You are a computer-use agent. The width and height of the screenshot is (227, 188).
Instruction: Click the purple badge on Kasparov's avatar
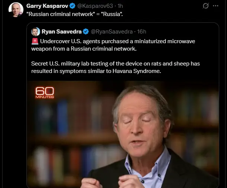coord(20,13)
